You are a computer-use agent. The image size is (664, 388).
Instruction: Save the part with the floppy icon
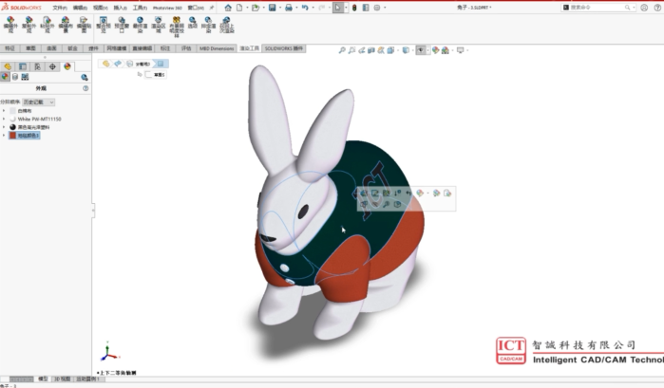coord(272,8)
